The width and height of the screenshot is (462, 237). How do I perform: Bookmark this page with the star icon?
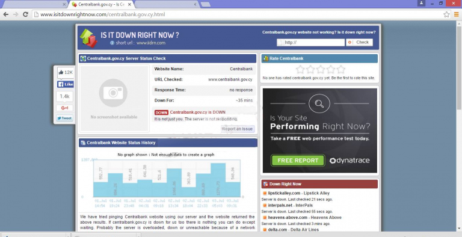coord(447,14)
